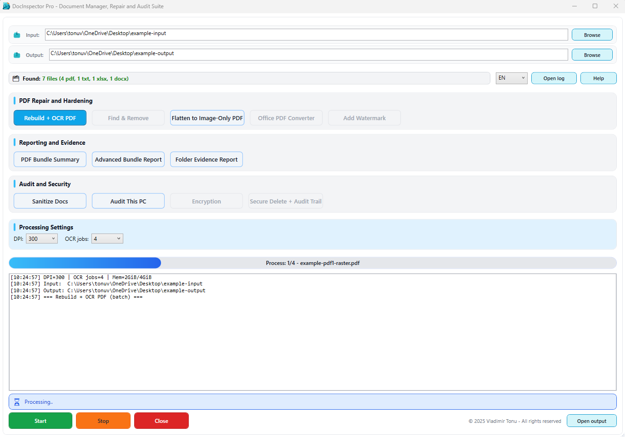This screenshot has width=625, height=437.
Task: Run Audit This PC
Action: (128, 201)
